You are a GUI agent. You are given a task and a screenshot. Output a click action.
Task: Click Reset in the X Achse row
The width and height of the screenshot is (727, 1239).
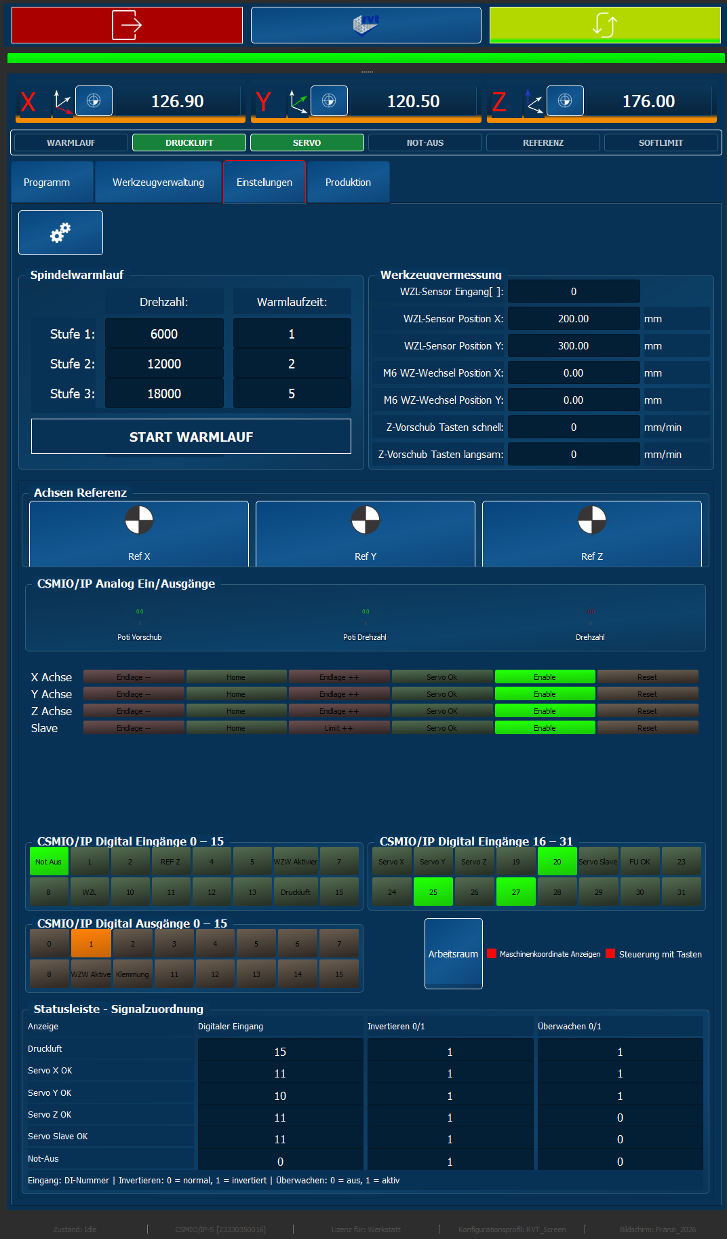648,677
